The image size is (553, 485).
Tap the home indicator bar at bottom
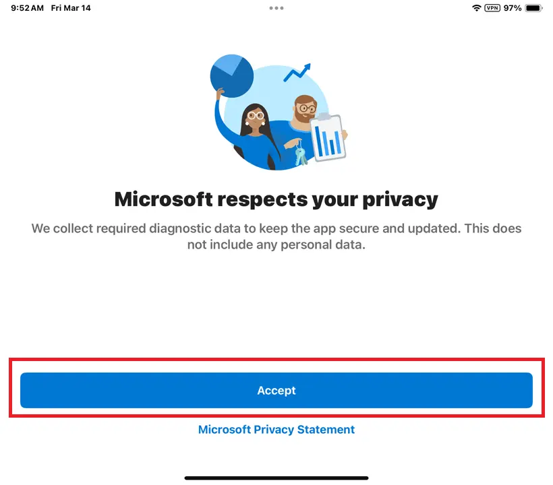pos(276,478)
